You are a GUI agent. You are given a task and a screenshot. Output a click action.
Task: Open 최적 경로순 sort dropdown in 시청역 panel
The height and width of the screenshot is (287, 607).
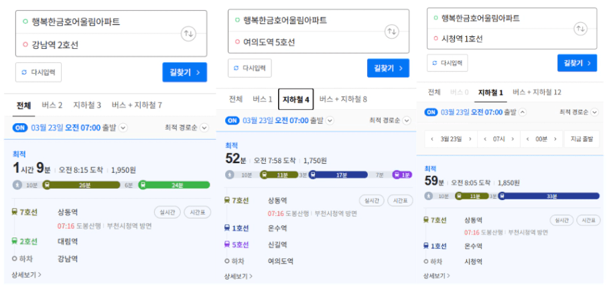point(578,112)
